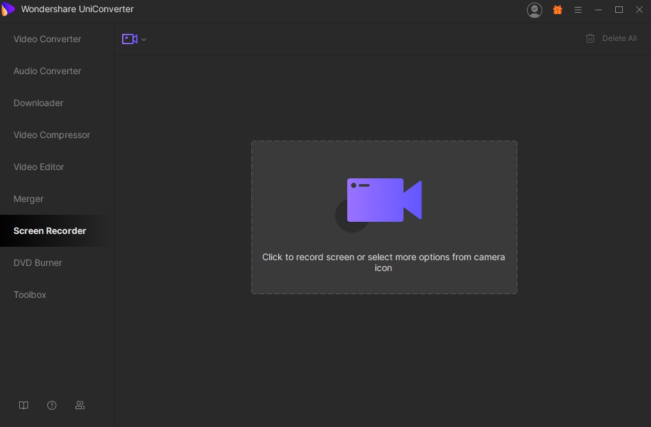Screen dimensions: 651x427
Task: Click the small purple recorder icon in toolbar
Action: pos(130,39)
